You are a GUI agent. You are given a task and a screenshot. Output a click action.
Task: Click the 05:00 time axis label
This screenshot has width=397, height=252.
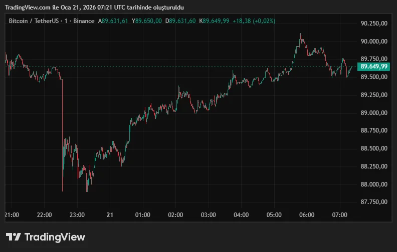274,215
